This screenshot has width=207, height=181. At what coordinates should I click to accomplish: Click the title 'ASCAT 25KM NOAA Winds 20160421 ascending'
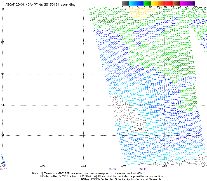[x=40, y=5]
